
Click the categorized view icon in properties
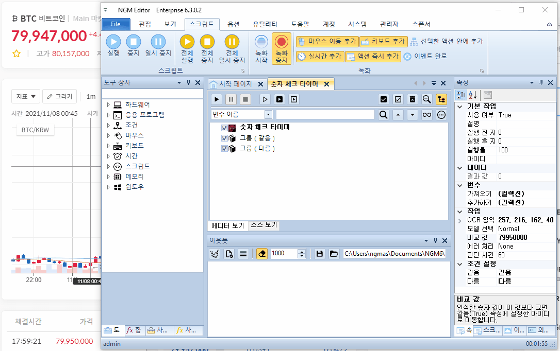click(x=461, y=95)
